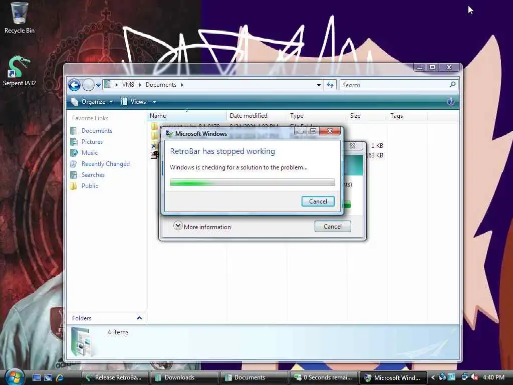Select Documents in Favorite Links
Image resolution: width=513 pixels, height=385 pixels.
97,131
